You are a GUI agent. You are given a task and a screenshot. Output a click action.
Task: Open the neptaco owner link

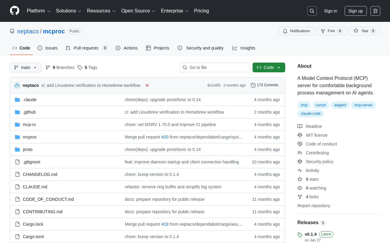[x=28, y=31]
